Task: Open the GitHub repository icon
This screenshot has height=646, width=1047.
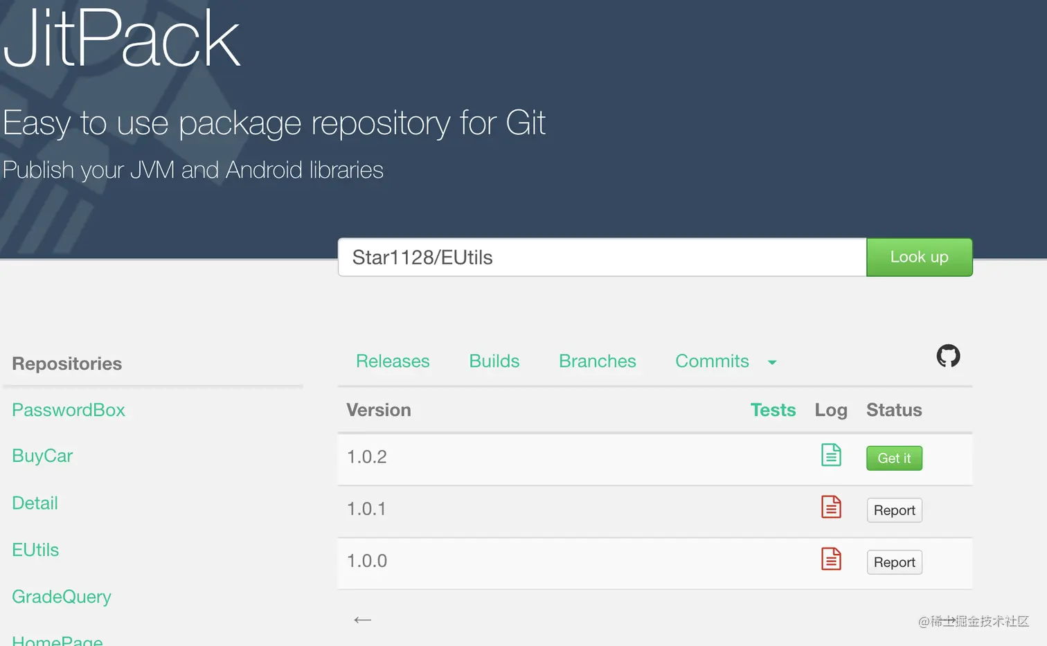Action: tap(948, 356)
